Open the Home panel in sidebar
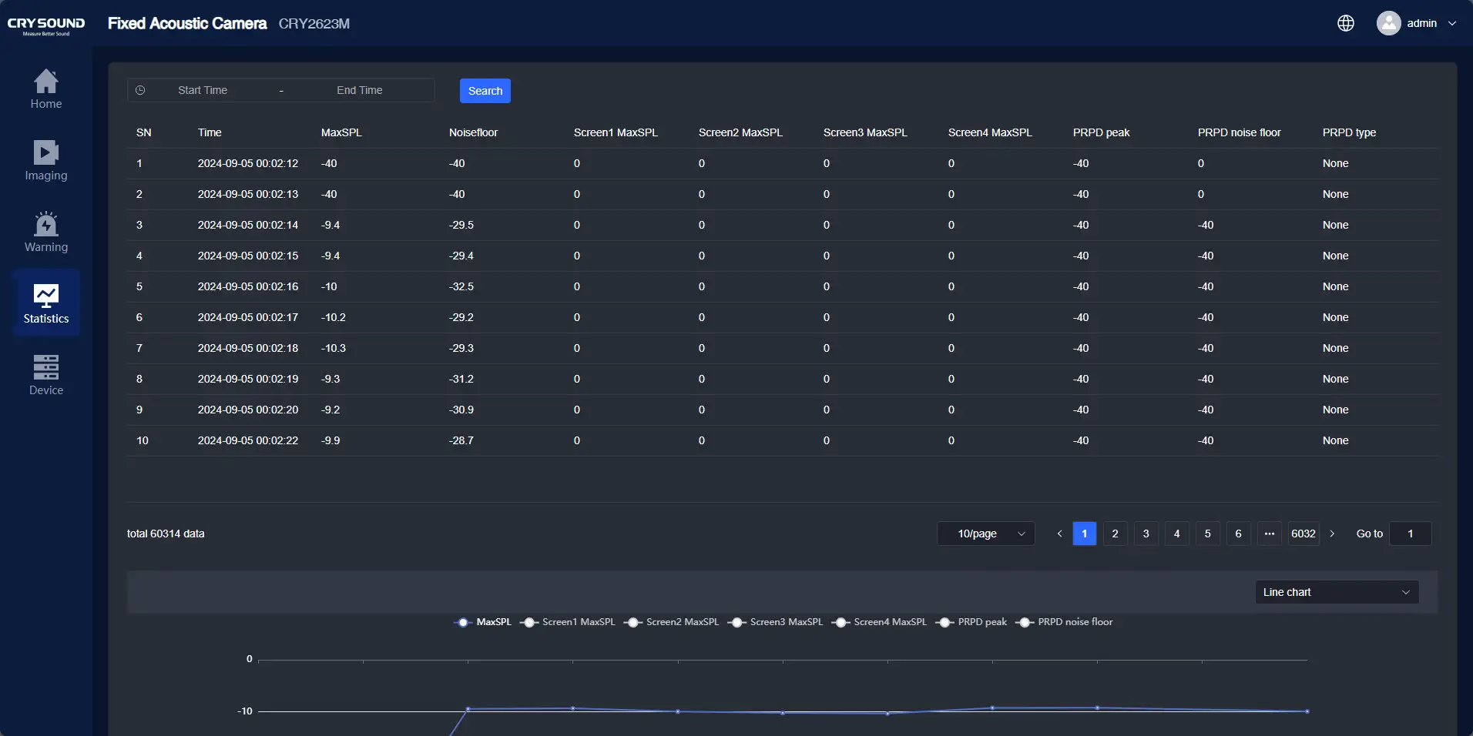The height and width of the screenshot is (736, 1473). pyautogui.click(x=45, y=89)
